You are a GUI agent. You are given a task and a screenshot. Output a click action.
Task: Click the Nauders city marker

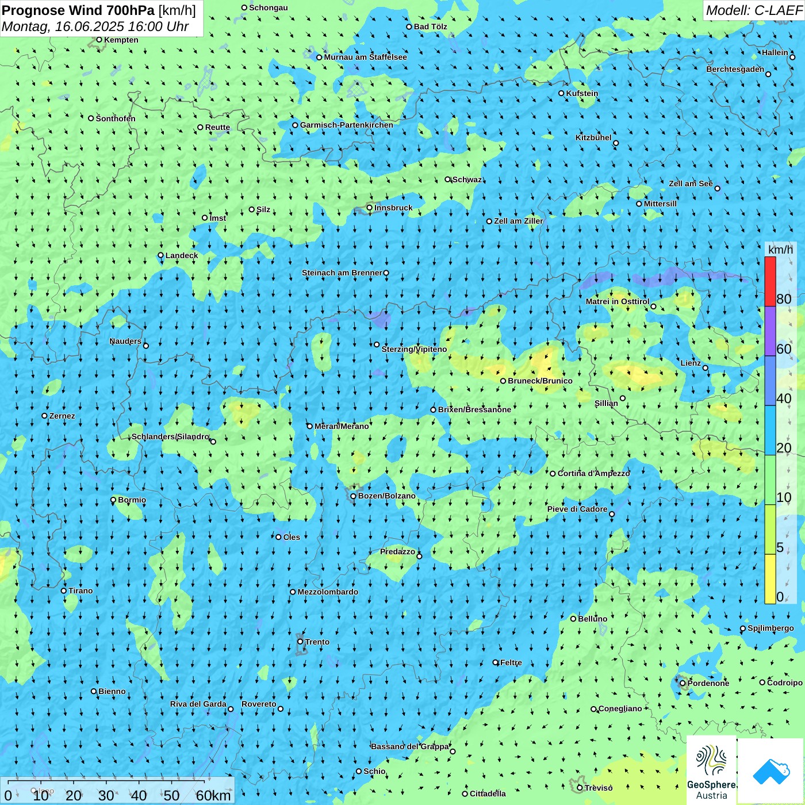pos(146,346)
